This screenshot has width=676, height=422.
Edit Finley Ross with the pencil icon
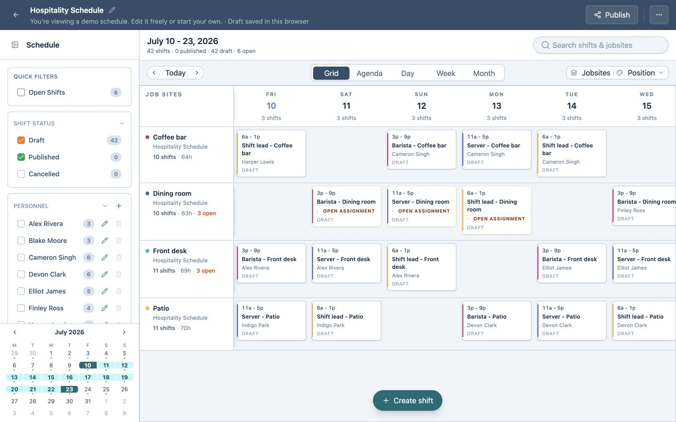105,308
